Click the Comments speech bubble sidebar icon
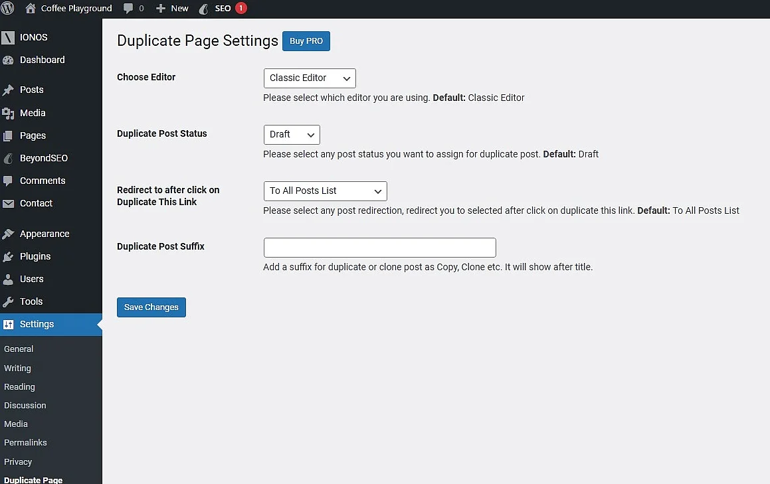 pyautogui.click(x=8, y=181)
